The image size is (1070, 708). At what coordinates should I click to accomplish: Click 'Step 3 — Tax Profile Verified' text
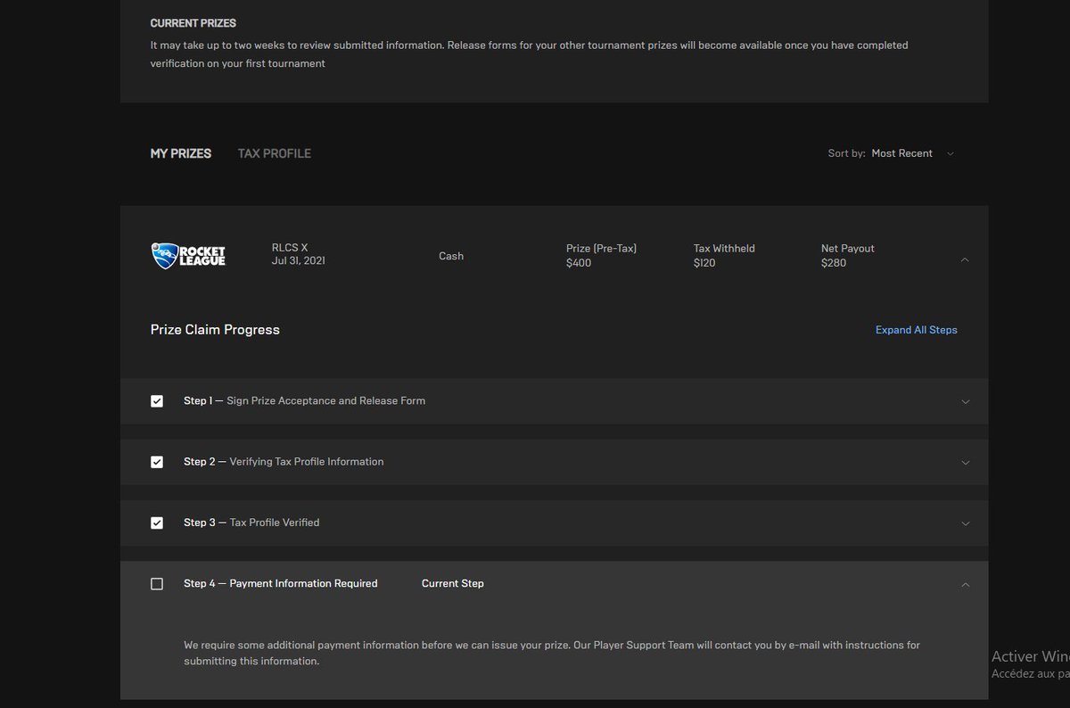point(251,523)
